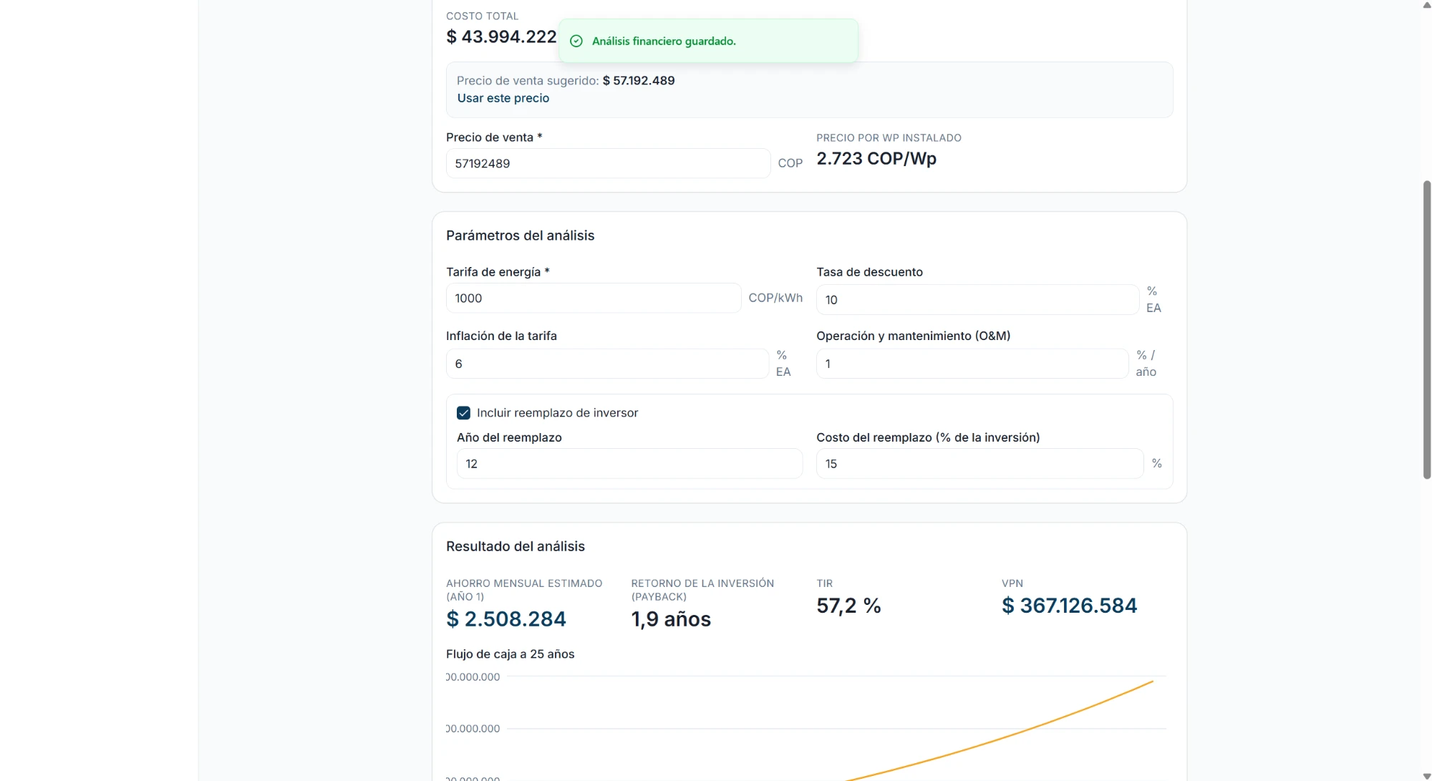This screenshot has width=1432, height=781.
Task: Click the 'Parámetros del análisis' heading
Action: click(x=520, y=236)
